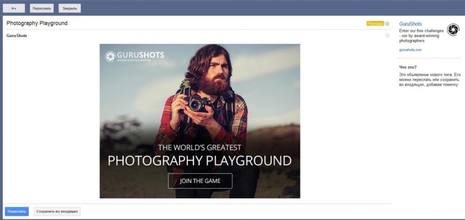
Task: Open the GuruShots title link in sidebar
Action: [411, 24]
